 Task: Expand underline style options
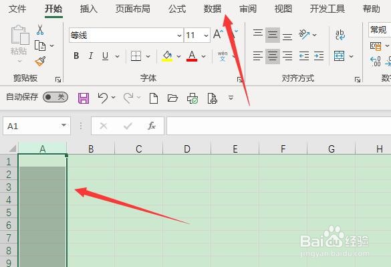click(117, 56)
